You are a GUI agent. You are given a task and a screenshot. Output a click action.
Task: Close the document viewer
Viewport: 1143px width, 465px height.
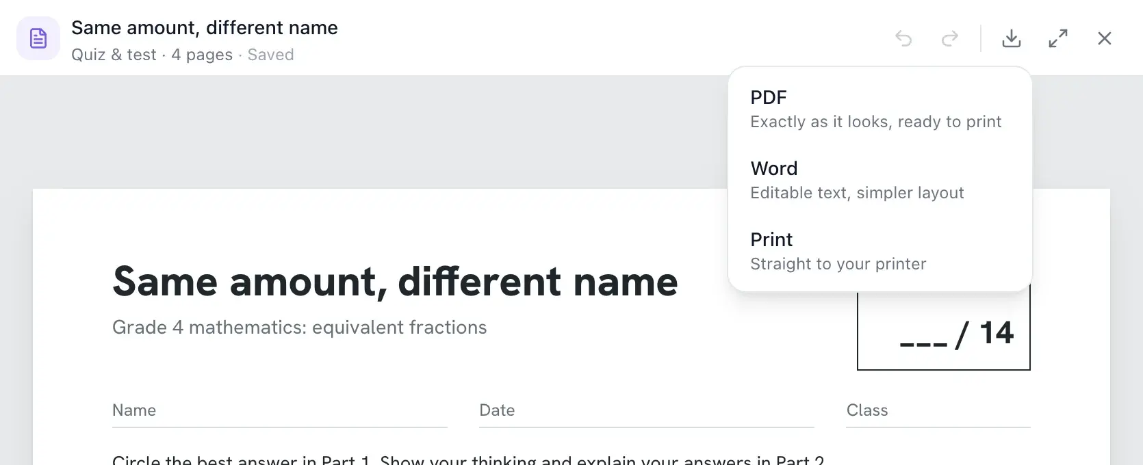1105,38
